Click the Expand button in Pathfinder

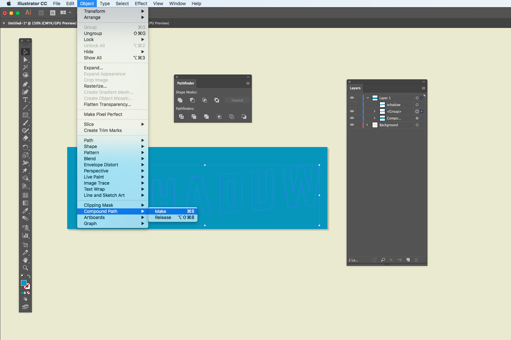[237, 100]
